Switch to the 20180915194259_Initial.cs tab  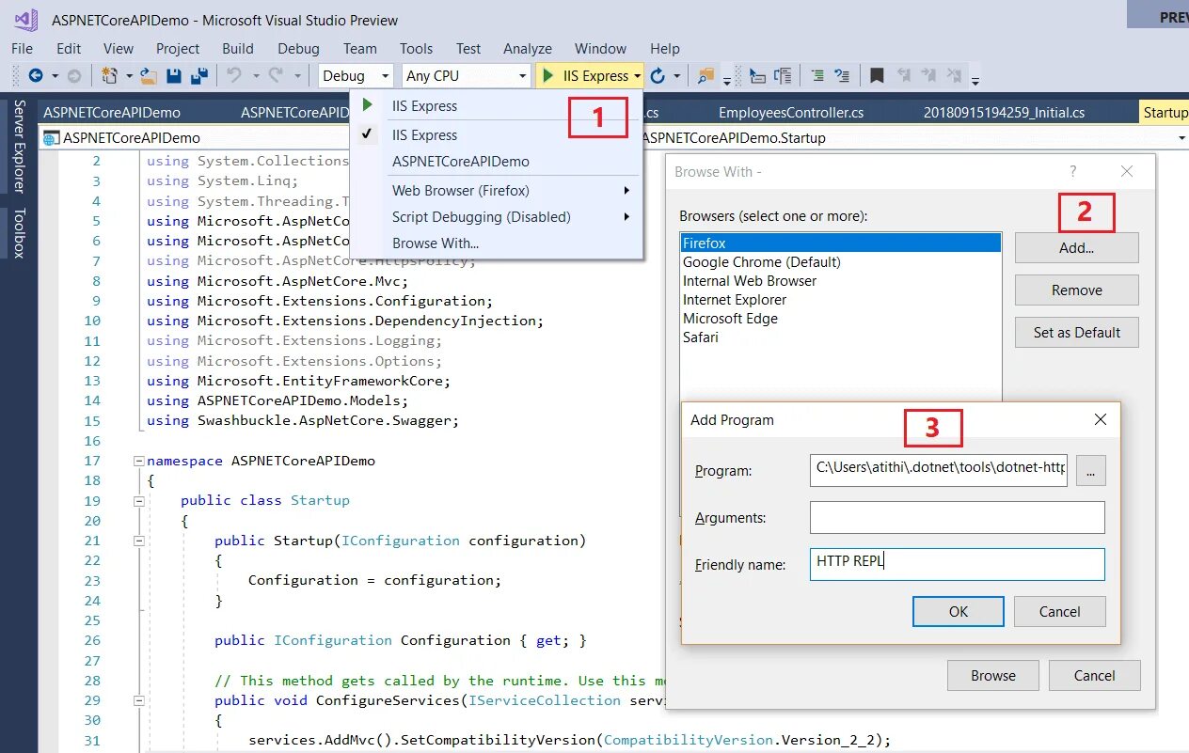pyautogui.click(x=1004, y=113)
